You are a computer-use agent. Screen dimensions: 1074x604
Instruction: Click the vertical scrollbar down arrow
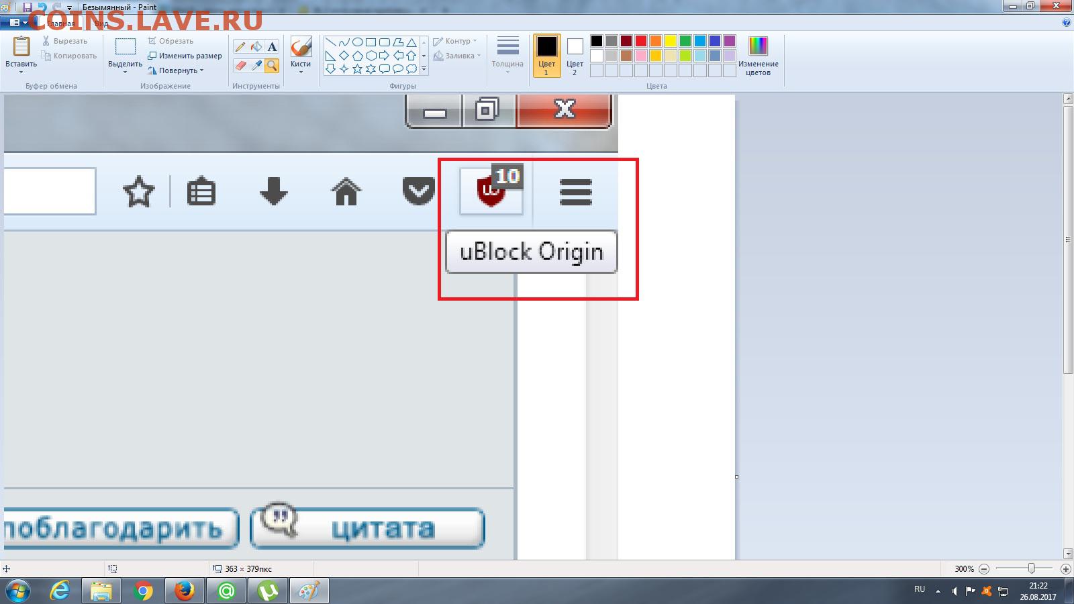click(1069, 554)
